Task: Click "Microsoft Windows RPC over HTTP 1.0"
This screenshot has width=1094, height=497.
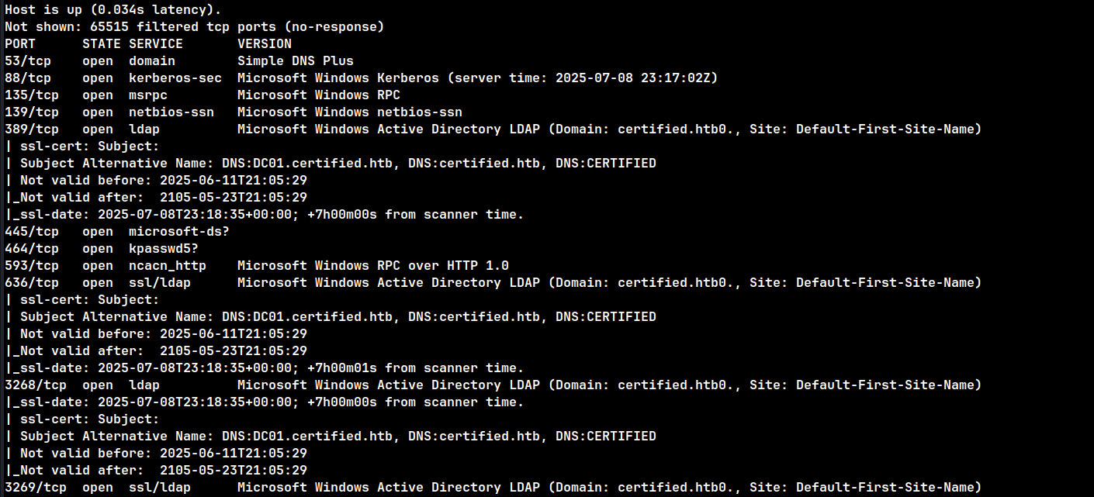Action: click(x=373, y=265)
